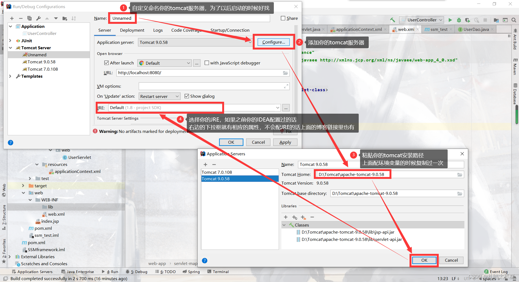Toggle the After launch checkbox
This screenshot has width=519, height=282.
107,63
